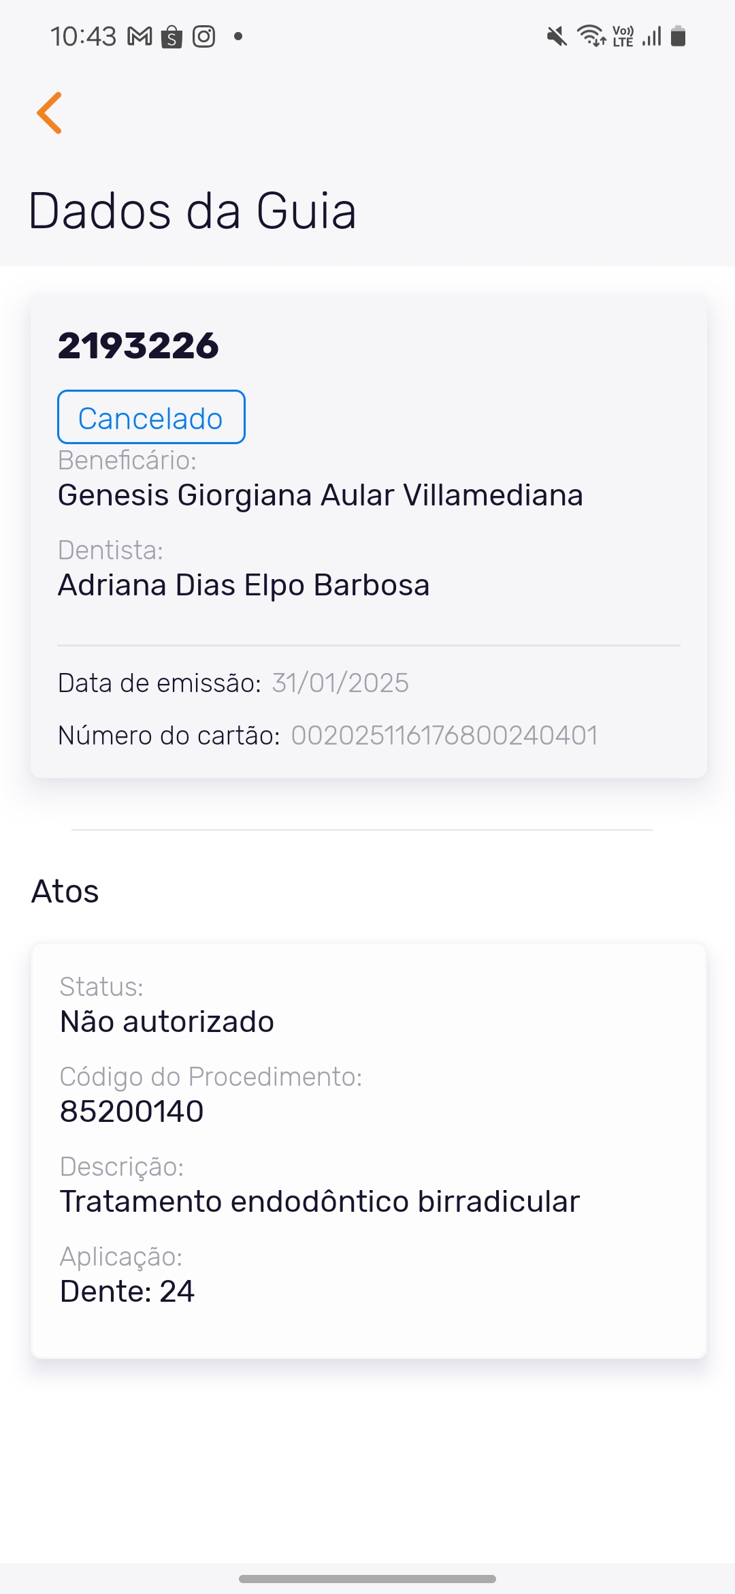The height and width of the screenshot is (1594, 735).
Task: Tap the mobile signal bars icon
Action: [652, 36]
